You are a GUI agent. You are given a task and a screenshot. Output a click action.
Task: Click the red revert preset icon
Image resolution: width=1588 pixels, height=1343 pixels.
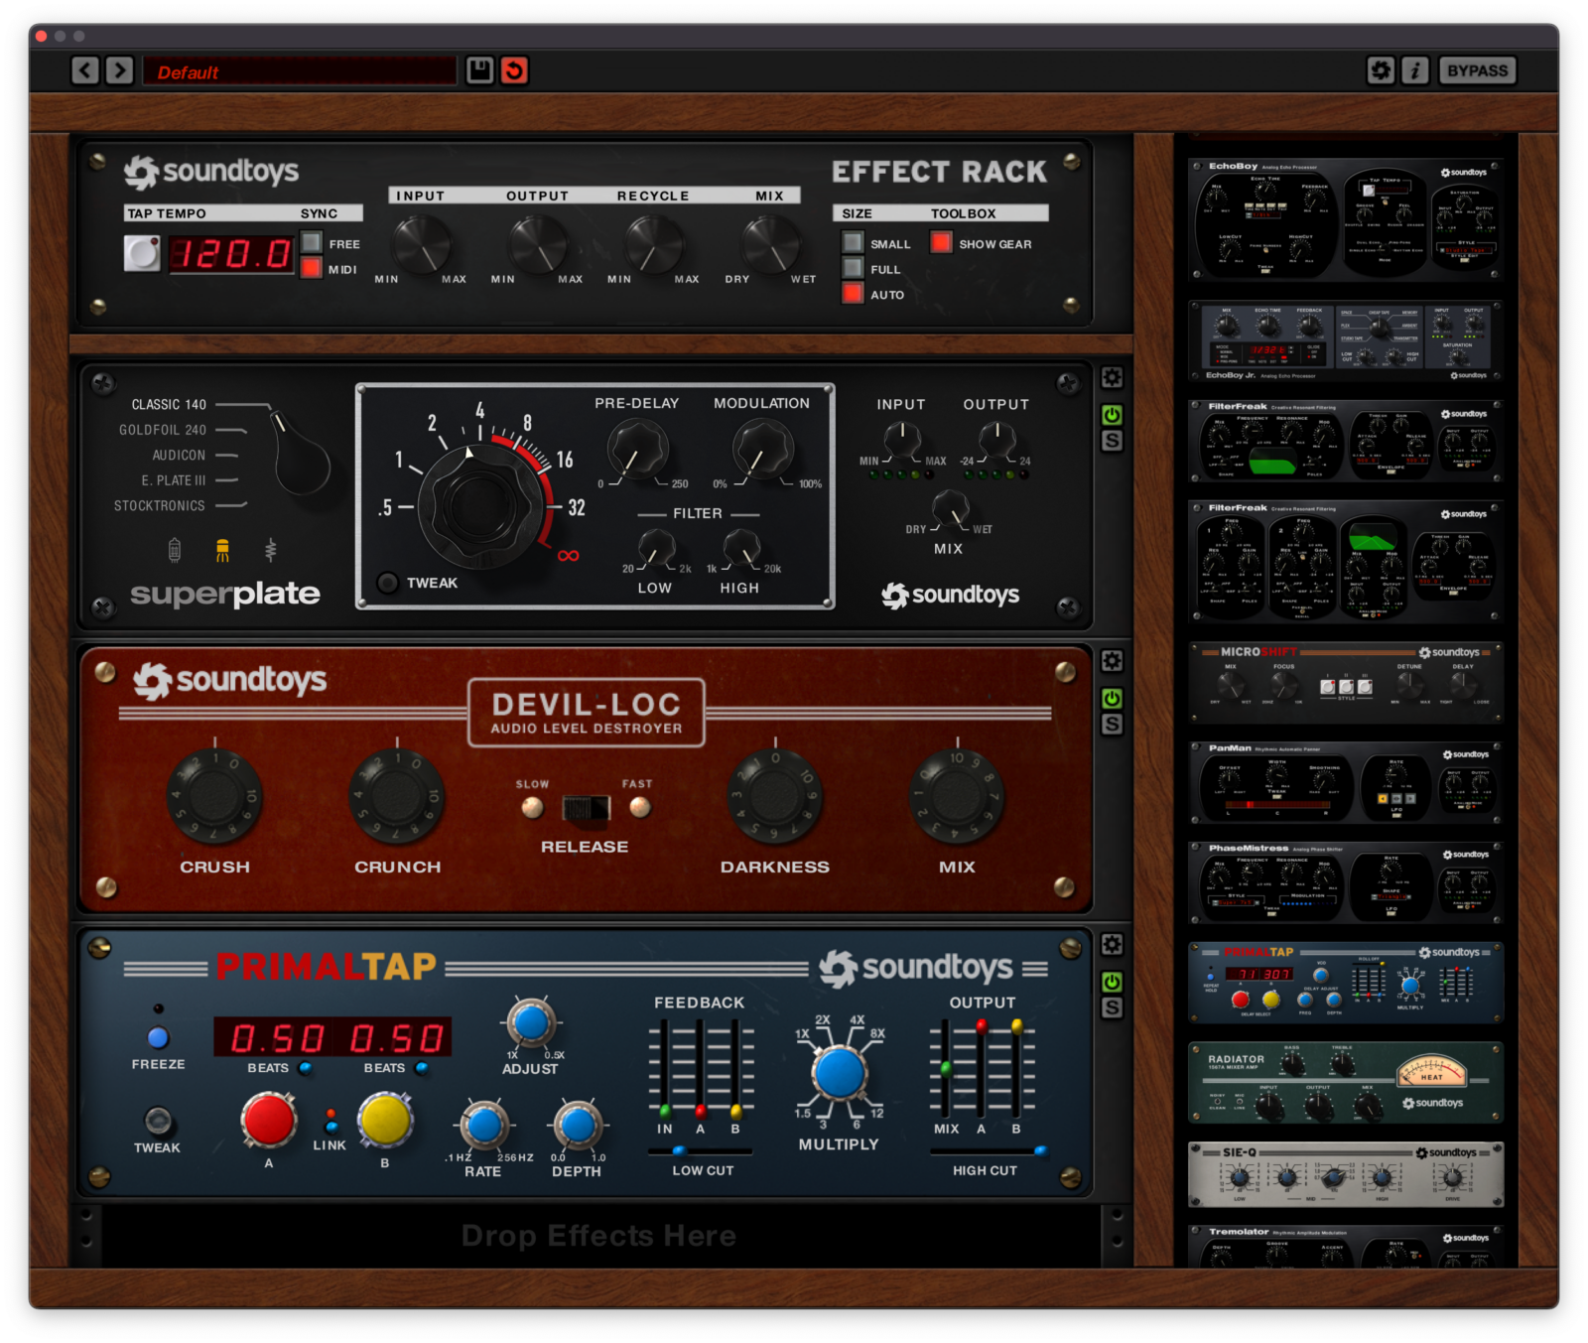514,70
